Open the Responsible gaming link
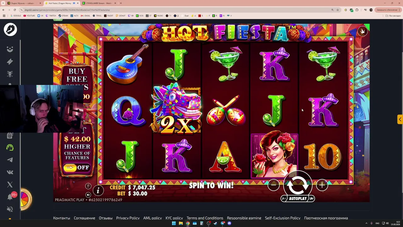Image resolution: width=403 pixels, height=227 pixels. (x=244, y=218)
